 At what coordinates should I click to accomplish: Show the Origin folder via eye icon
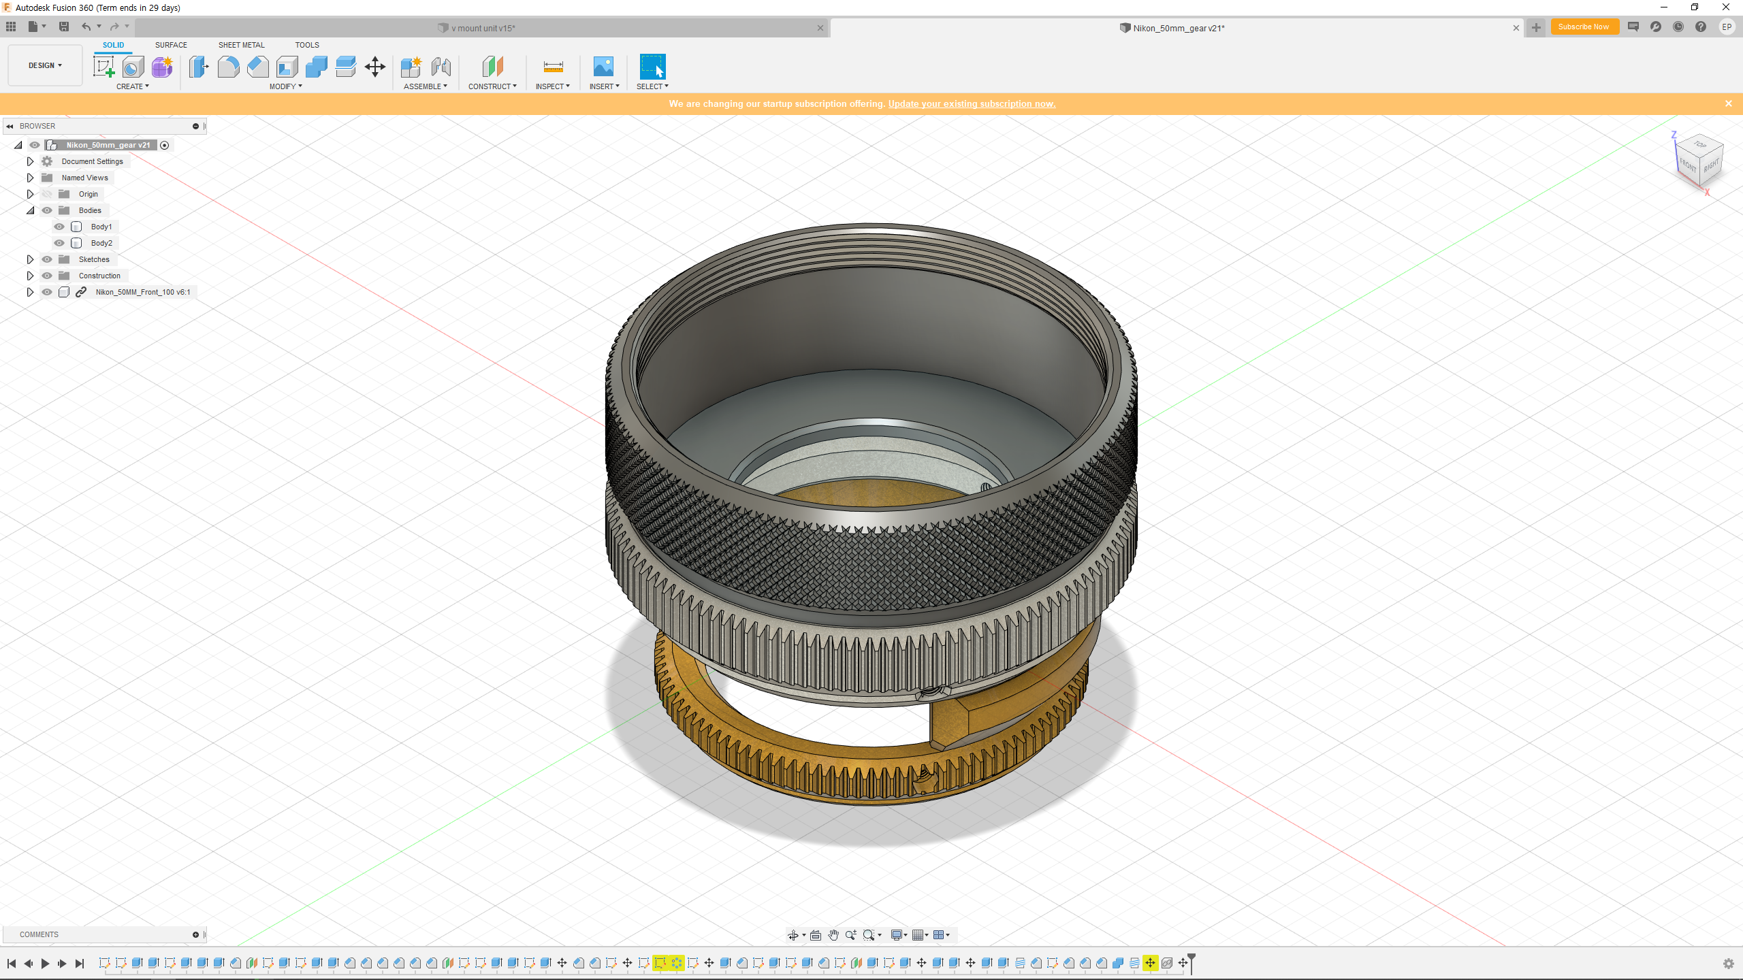(47, 194)
